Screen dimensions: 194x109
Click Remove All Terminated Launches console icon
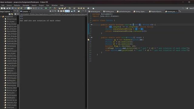(55, 11)
